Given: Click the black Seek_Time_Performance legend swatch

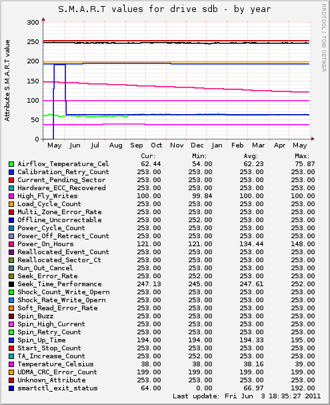Looking at the screenshot, I should pyautogui.click(x=11, y=284).
